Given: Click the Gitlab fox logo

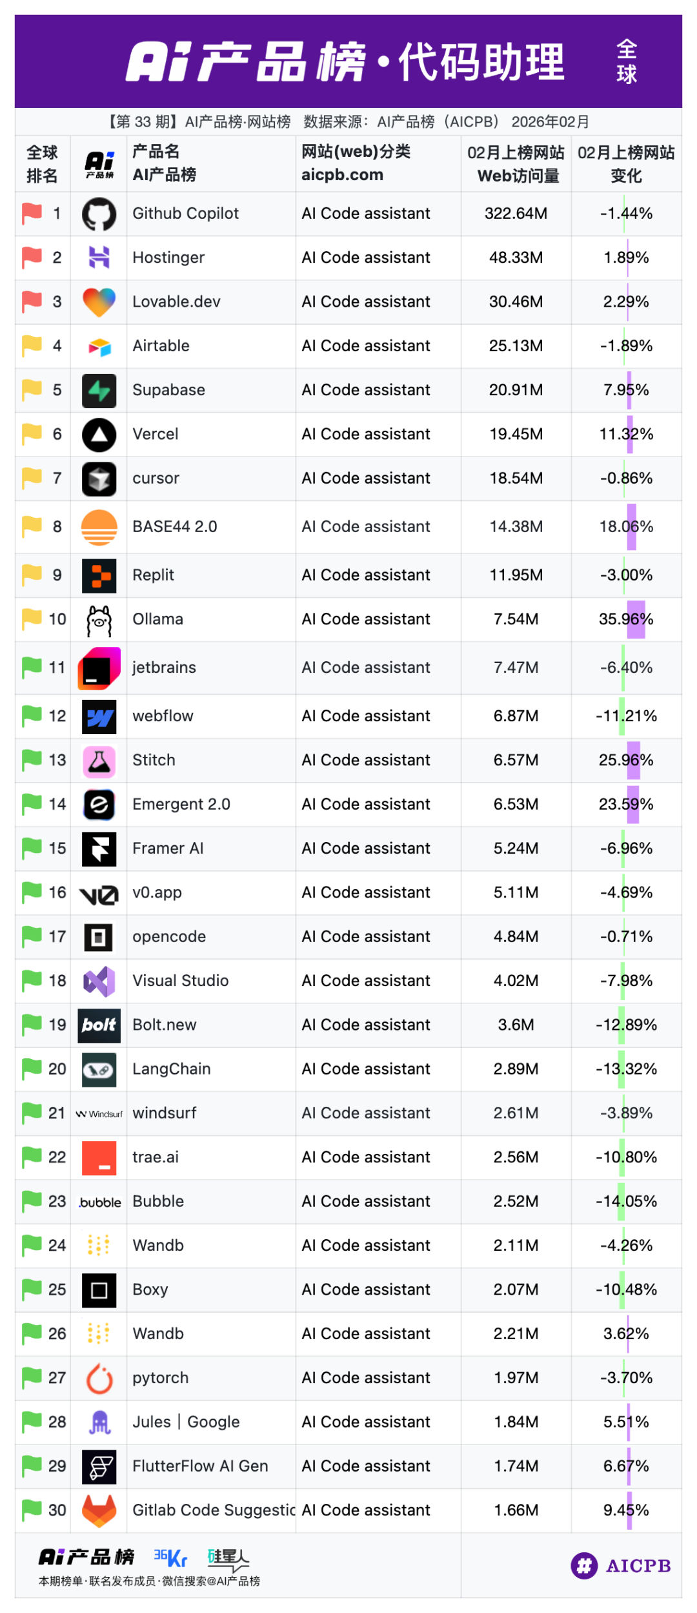Looking at the screenshot, I should tap(99, 1511).
